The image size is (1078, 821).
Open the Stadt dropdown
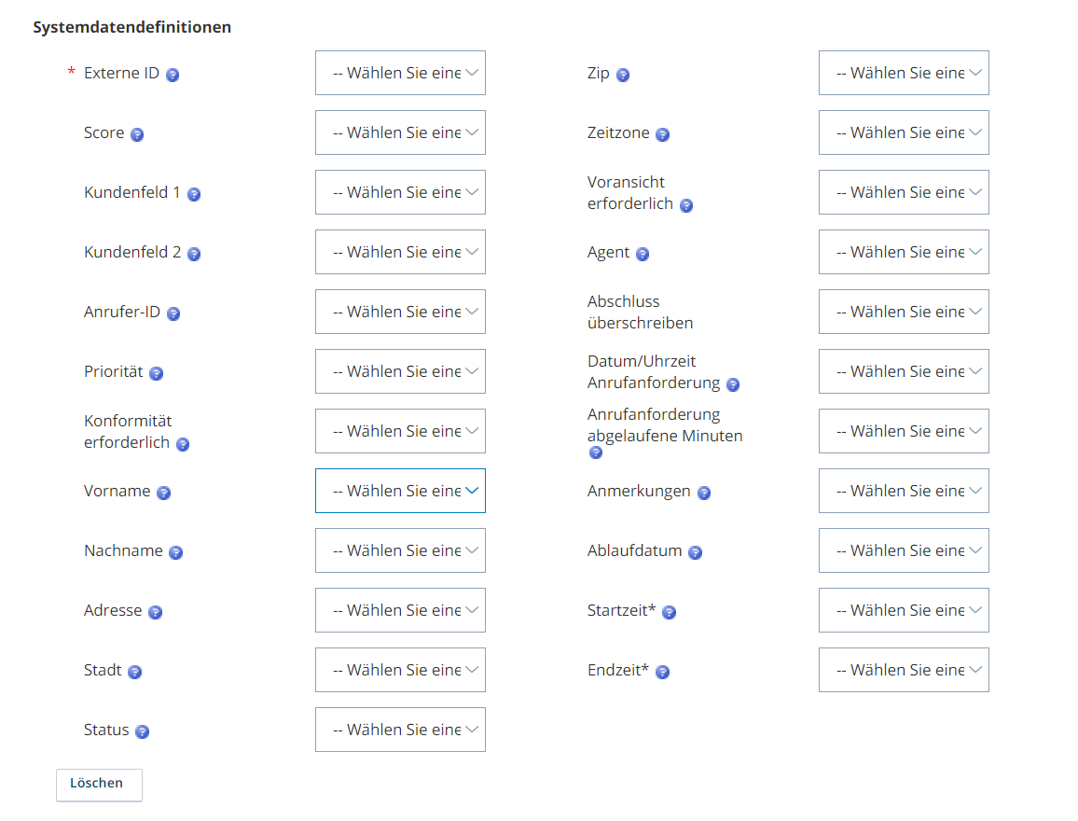[400, 670]
